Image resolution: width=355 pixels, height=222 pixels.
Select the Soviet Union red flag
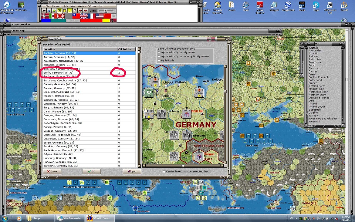[108, 16]
